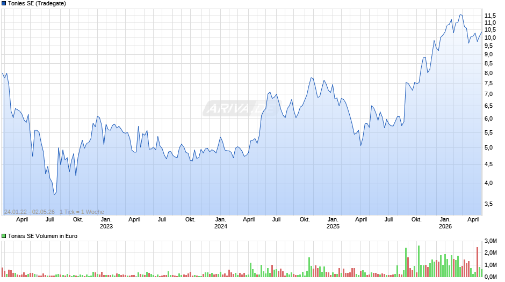
Task: Click the 1,0M volume axis label
Action: point(490,265)
